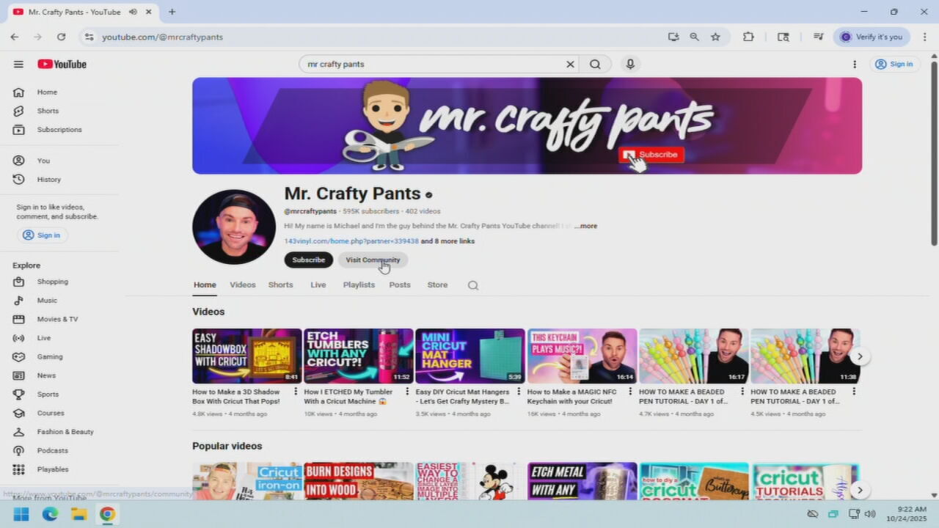Switch to the Shorts channel tab
The width and height of the screenshot is (939, 528).
[x=280, y=285]
